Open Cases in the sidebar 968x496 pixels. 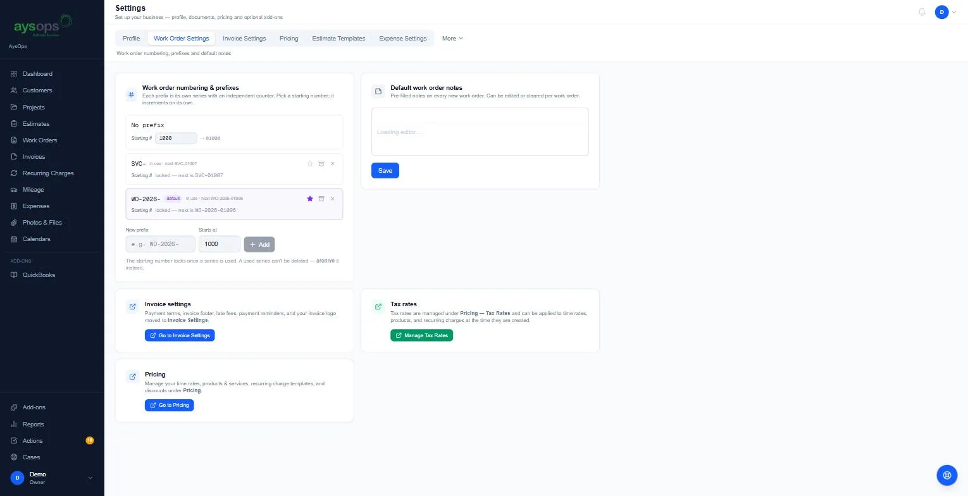(x=52, y=457)
